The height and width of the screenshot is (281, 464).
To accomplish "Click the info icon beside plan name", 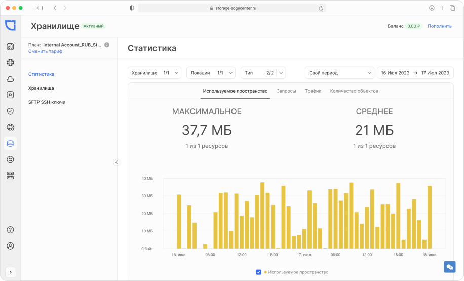I will point(107,45).
